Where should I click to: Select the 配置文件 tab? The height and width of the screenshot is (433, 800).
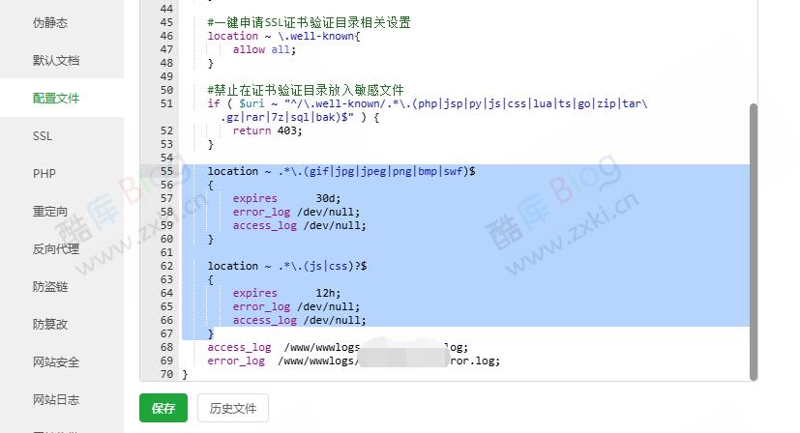pyautogui.click(x=56, y=98)
